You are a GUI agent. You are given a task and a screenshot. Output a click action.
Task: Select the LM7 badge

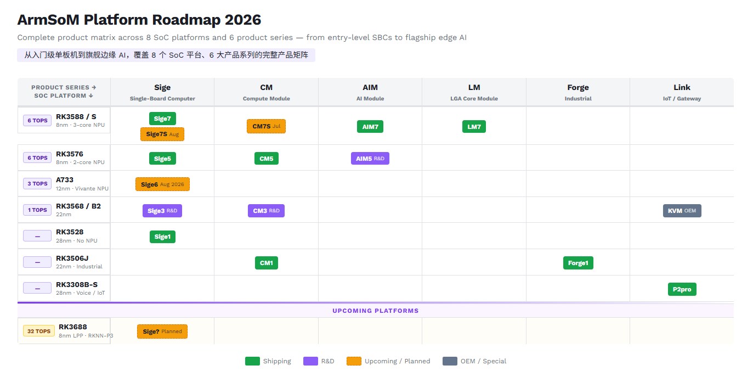tap(474, 127)
